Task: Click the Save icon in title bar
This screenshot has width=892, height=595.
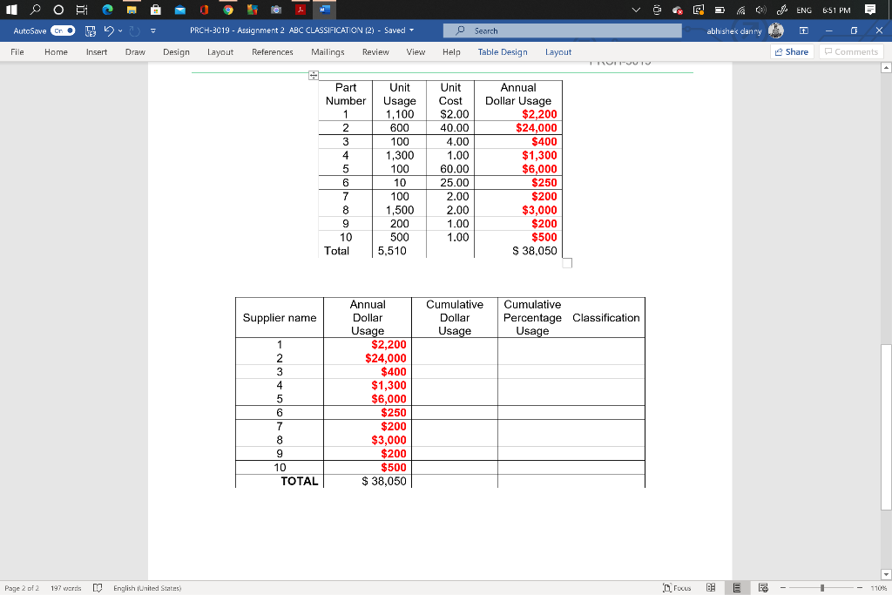Action: pos(91,30)
